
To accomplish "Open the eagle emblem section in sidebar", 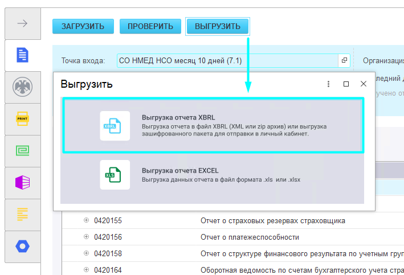I will 22,87.
